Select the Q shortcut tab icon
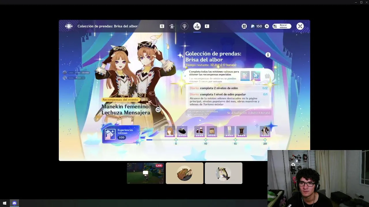This screenshot has width=369, height=207. click(162, 26)
